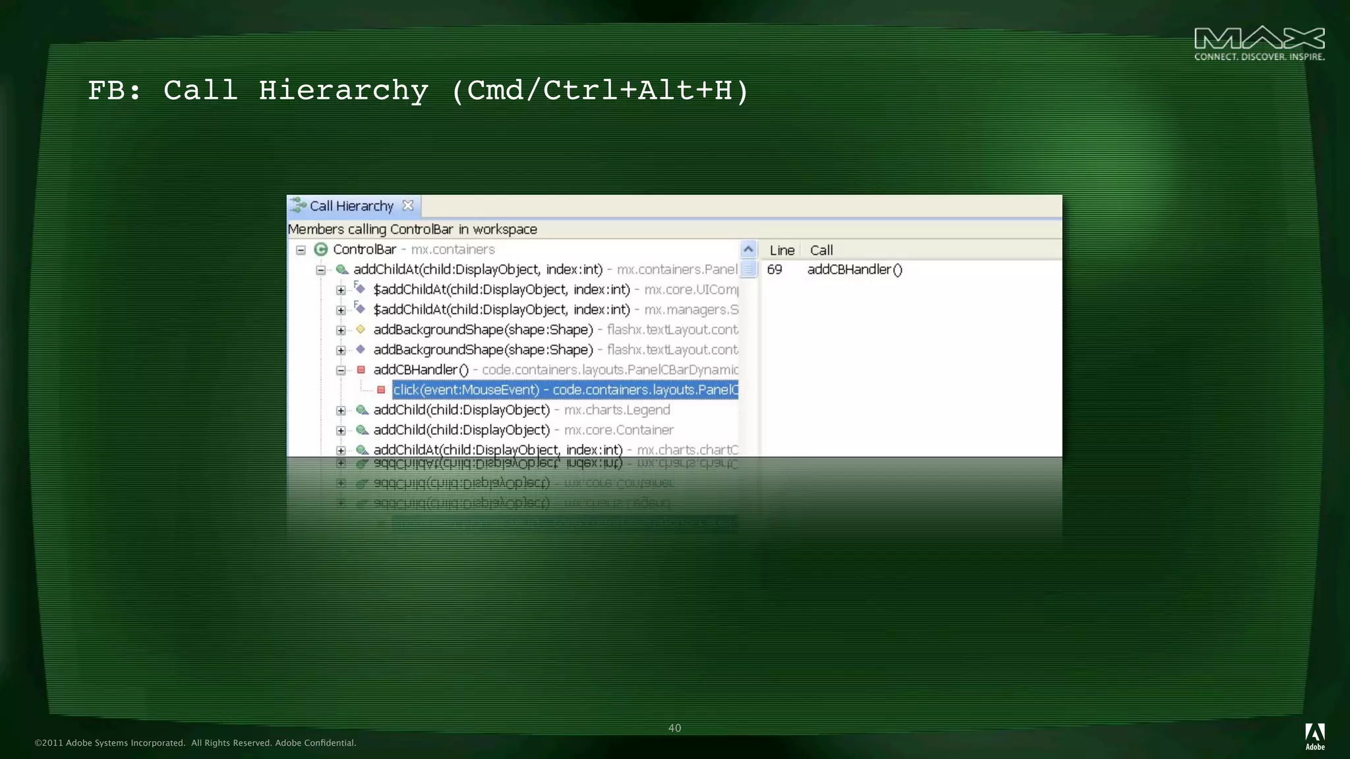Screen dimensions: 1350x759
Task: Click the scrollbar up arrow
Action: coord(748,250)
